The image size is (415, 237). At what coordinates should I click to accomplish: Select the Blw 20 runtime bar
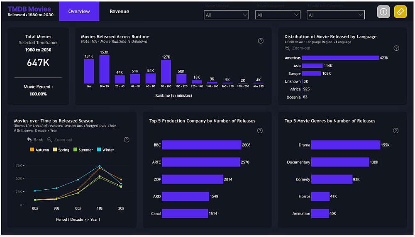(x=104, y=69)
